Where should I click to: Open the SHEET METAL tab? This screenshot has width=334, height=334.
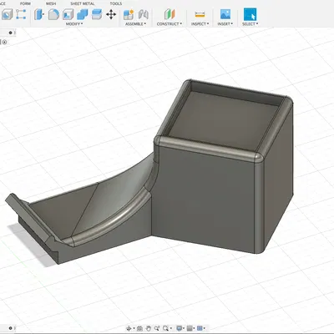pos(83,3)
